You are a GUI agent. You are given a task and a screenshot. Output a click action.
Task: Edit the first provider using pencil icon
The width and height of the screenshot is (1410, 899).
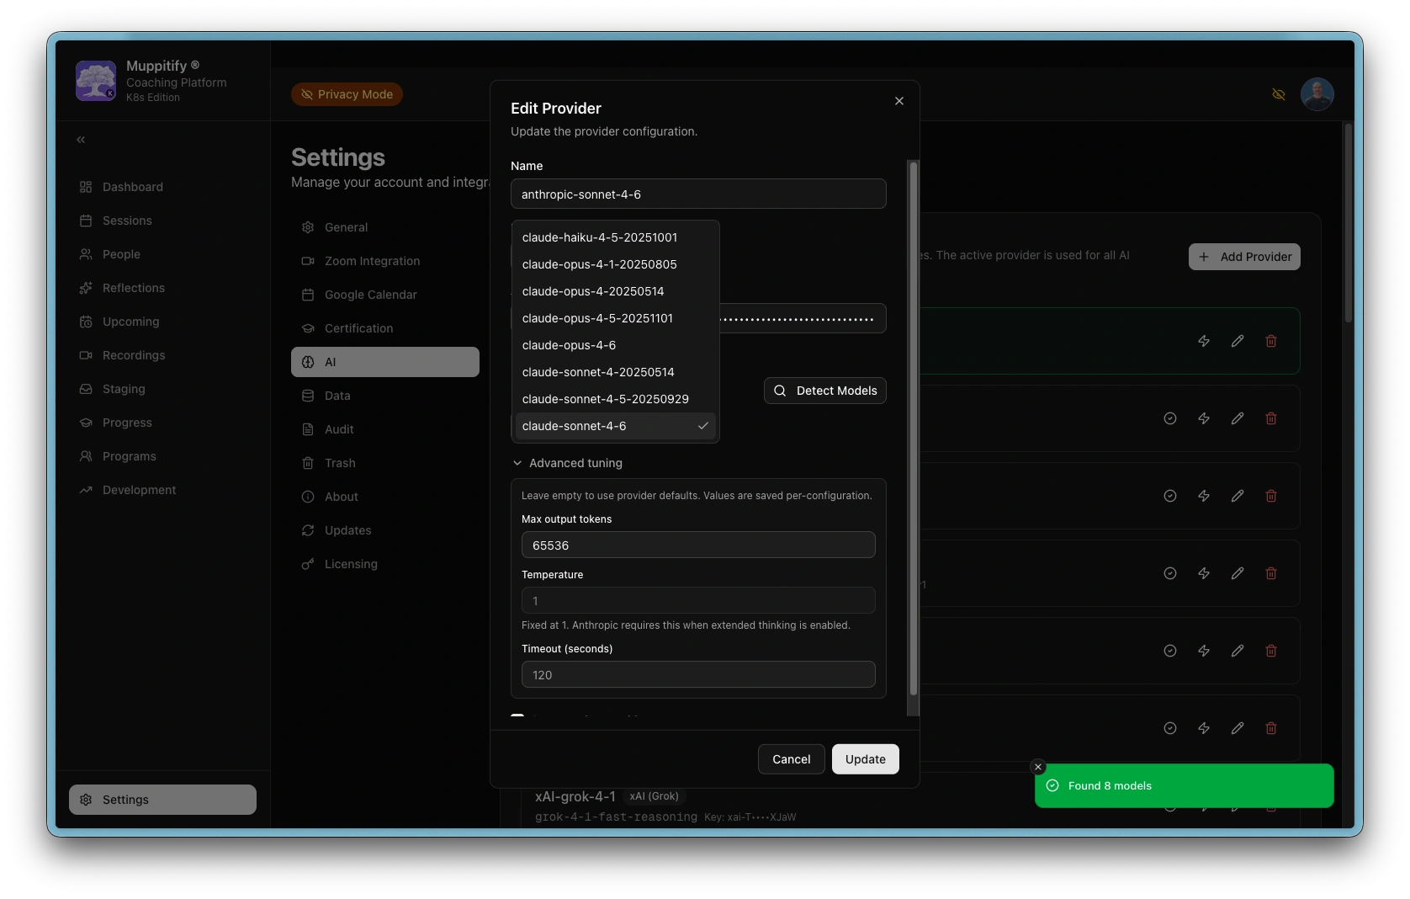(x=1238, y=341)
